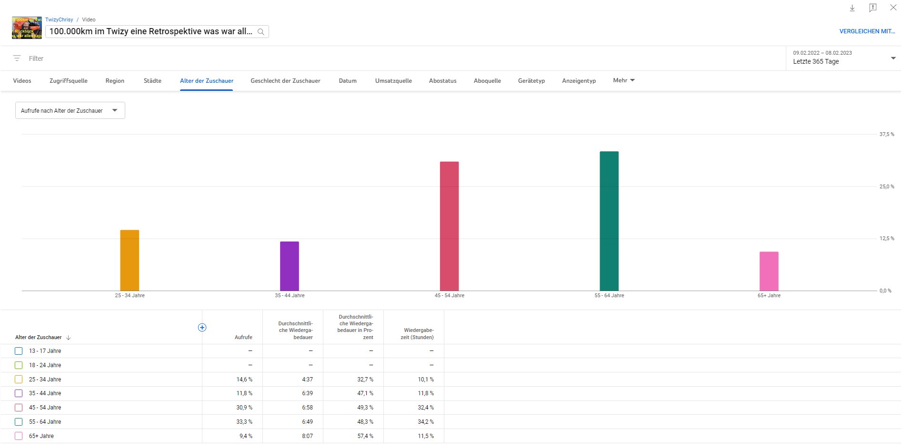
Task: Click the send feedback icon
Action: 872,8
